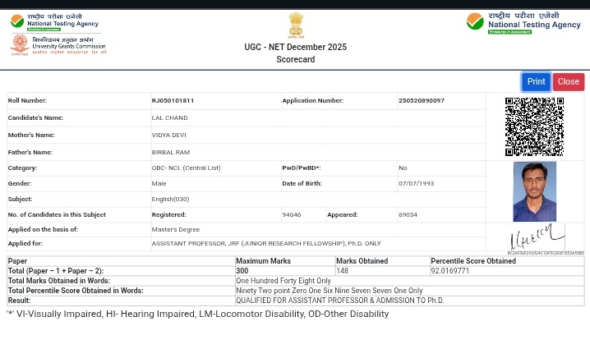Click the 'Date of Birth:' label
Screen dimensions: 590x349
coord(302,183)
